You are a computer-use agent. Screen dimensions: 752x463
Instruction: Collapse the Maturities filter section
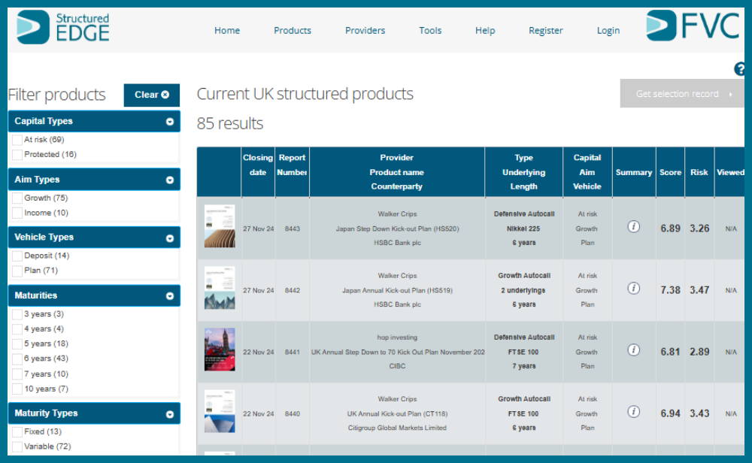(x=170, y=296)
